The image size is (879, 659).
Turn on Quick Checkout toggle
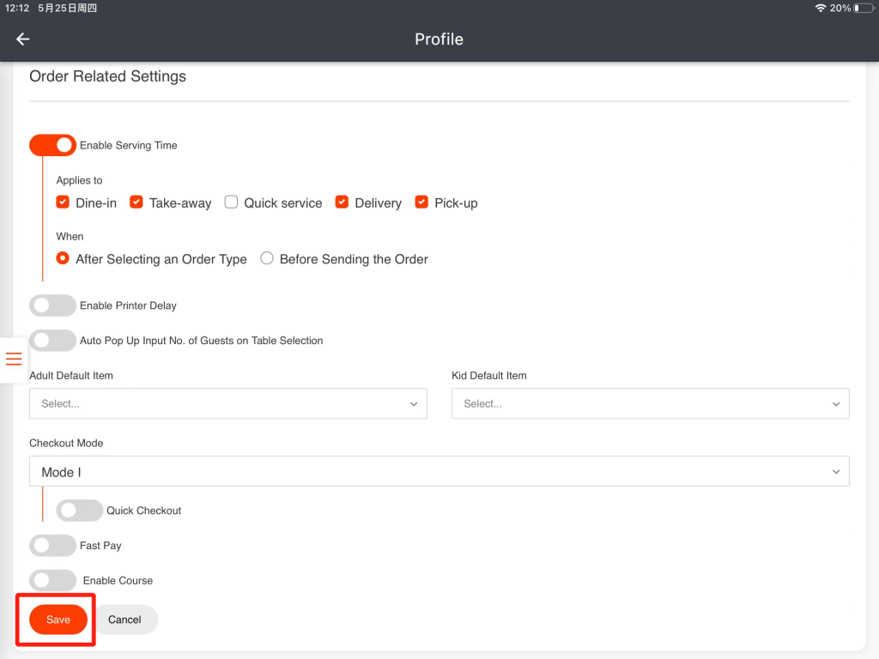(x=79, y=511)
